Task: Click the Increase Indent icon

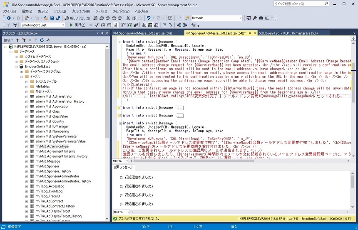Action: (x=185, y=25)
